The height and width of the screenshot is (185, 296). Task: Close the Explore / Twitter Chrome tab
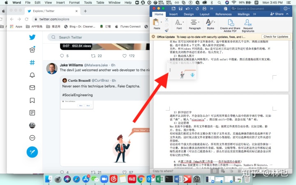pos(76,11)
